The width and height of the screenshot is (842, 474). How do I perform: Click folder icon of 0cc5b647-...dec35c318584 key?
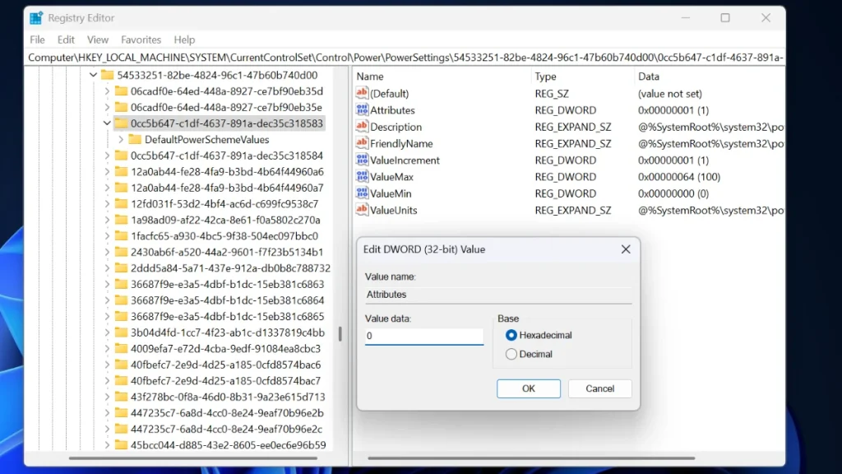point(122,156)
